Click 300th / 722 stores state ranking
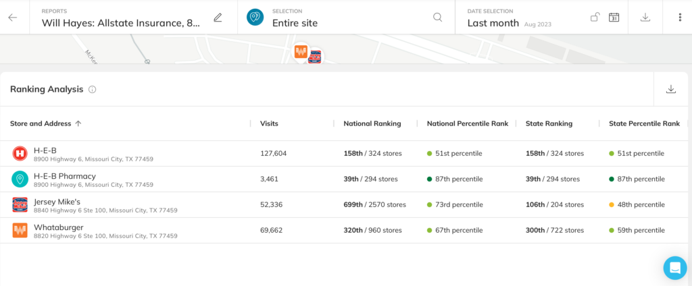 [x=555, y=231]
